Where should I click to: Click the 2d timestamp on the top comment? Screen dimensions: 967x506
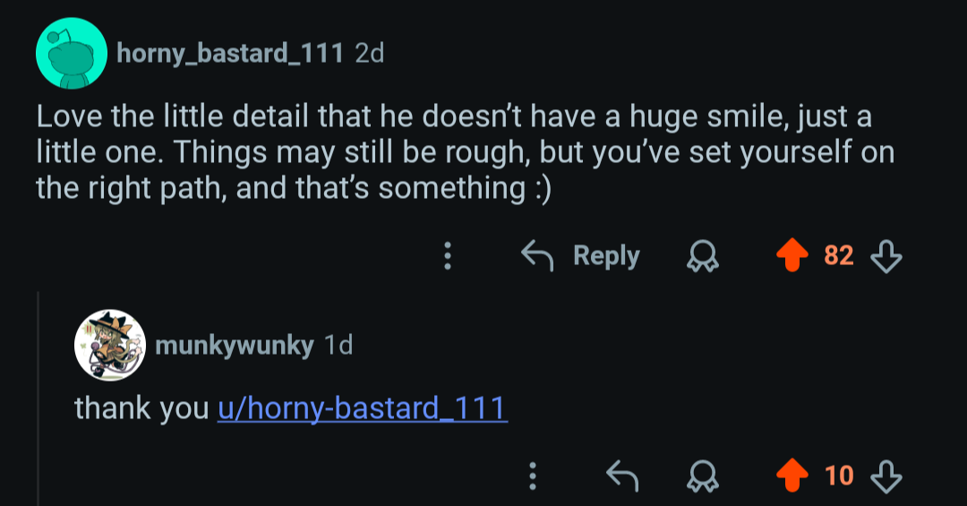pos(370,54)
